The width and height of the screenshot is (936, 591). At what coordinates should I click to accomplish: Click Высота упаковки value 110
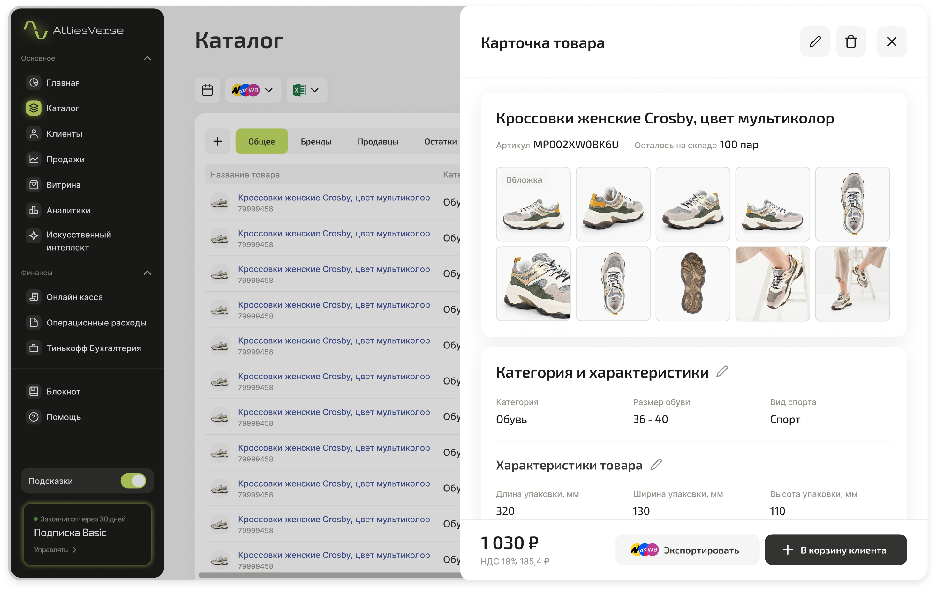click(x=777, y=511)
